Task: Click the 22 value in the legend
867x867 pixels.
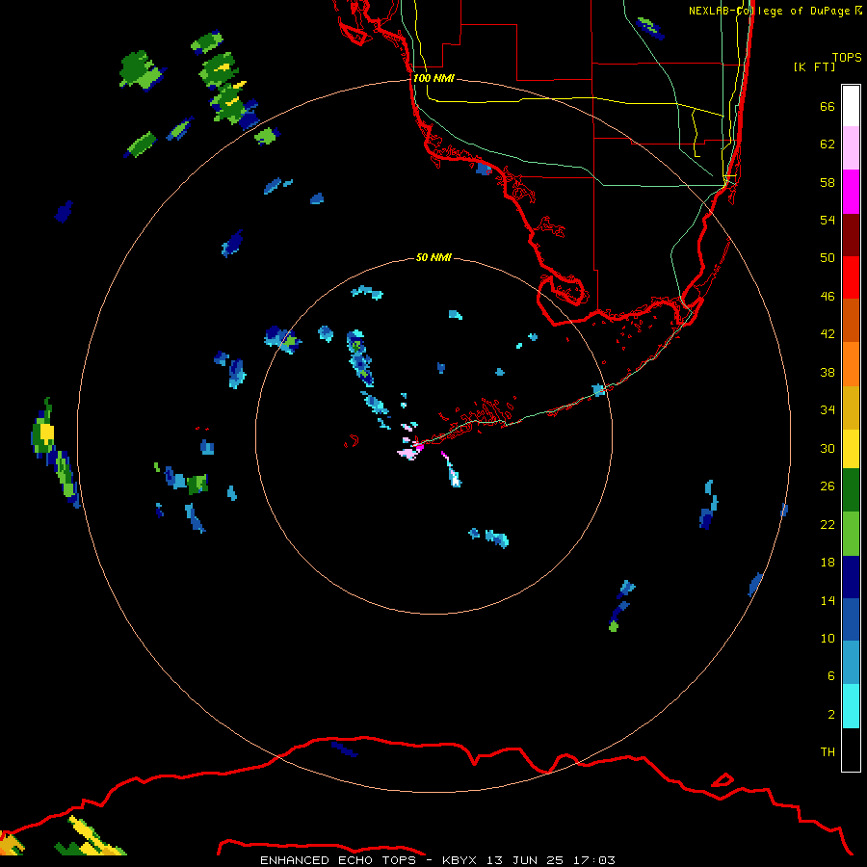Action: click(x=828, y=524)
